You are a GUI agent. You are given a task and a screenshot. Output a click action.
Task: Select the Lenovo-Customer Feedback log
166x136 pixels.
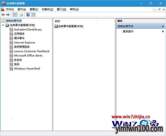click(x=32, y=51)
